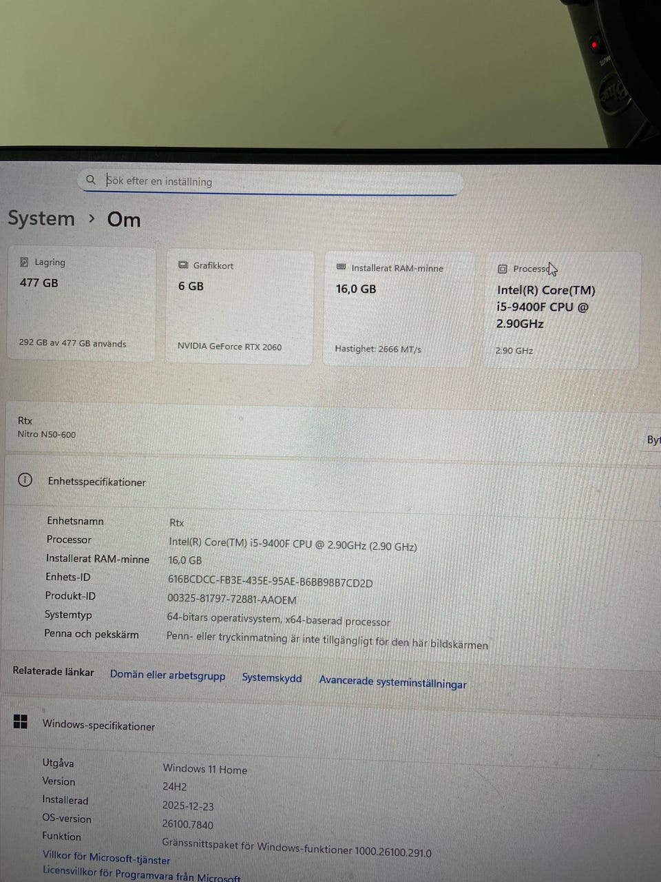Click the breadcrumb chevron after System
The image size is (661, 882).
coord(92,219)
